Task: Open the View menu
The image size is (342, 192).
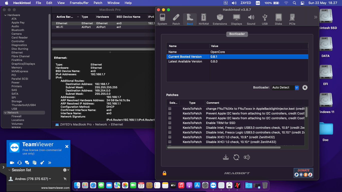Action: coord(61,3)
